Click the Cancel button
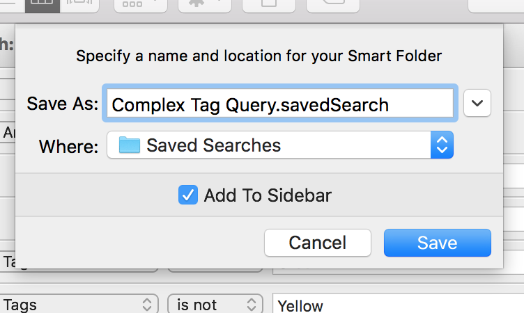The height and width of the screenshot is (313, 524). (318, 243)
